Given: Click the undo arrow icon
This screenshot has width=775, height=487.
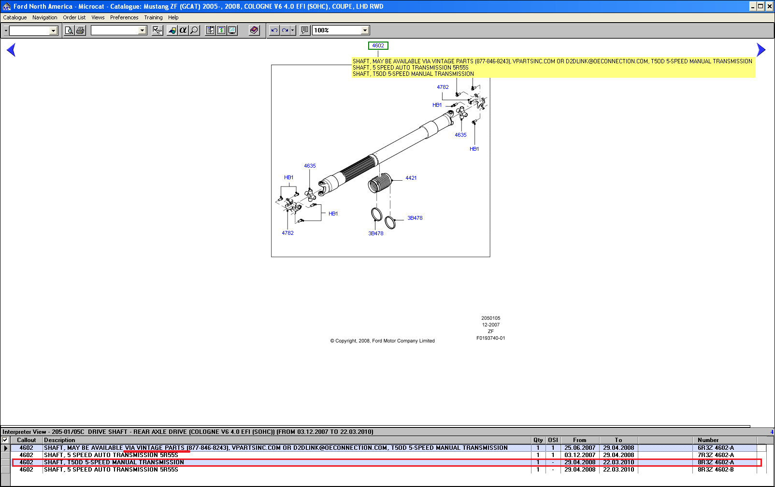Looking at the screenshot, I should point(274,30).
